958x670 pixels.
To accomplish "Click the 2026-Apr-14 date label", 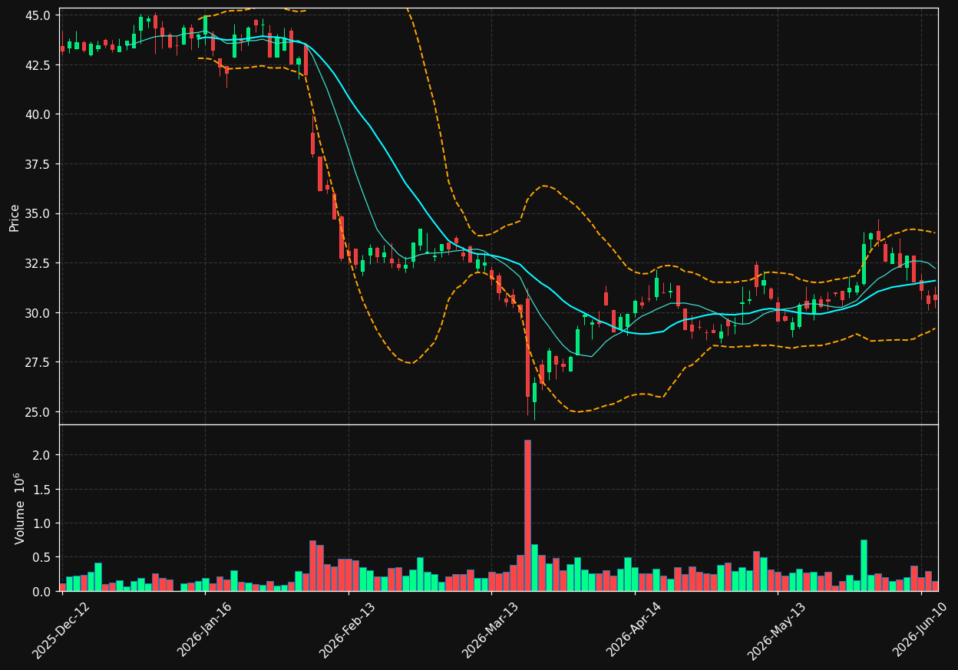I will point(635,630).
